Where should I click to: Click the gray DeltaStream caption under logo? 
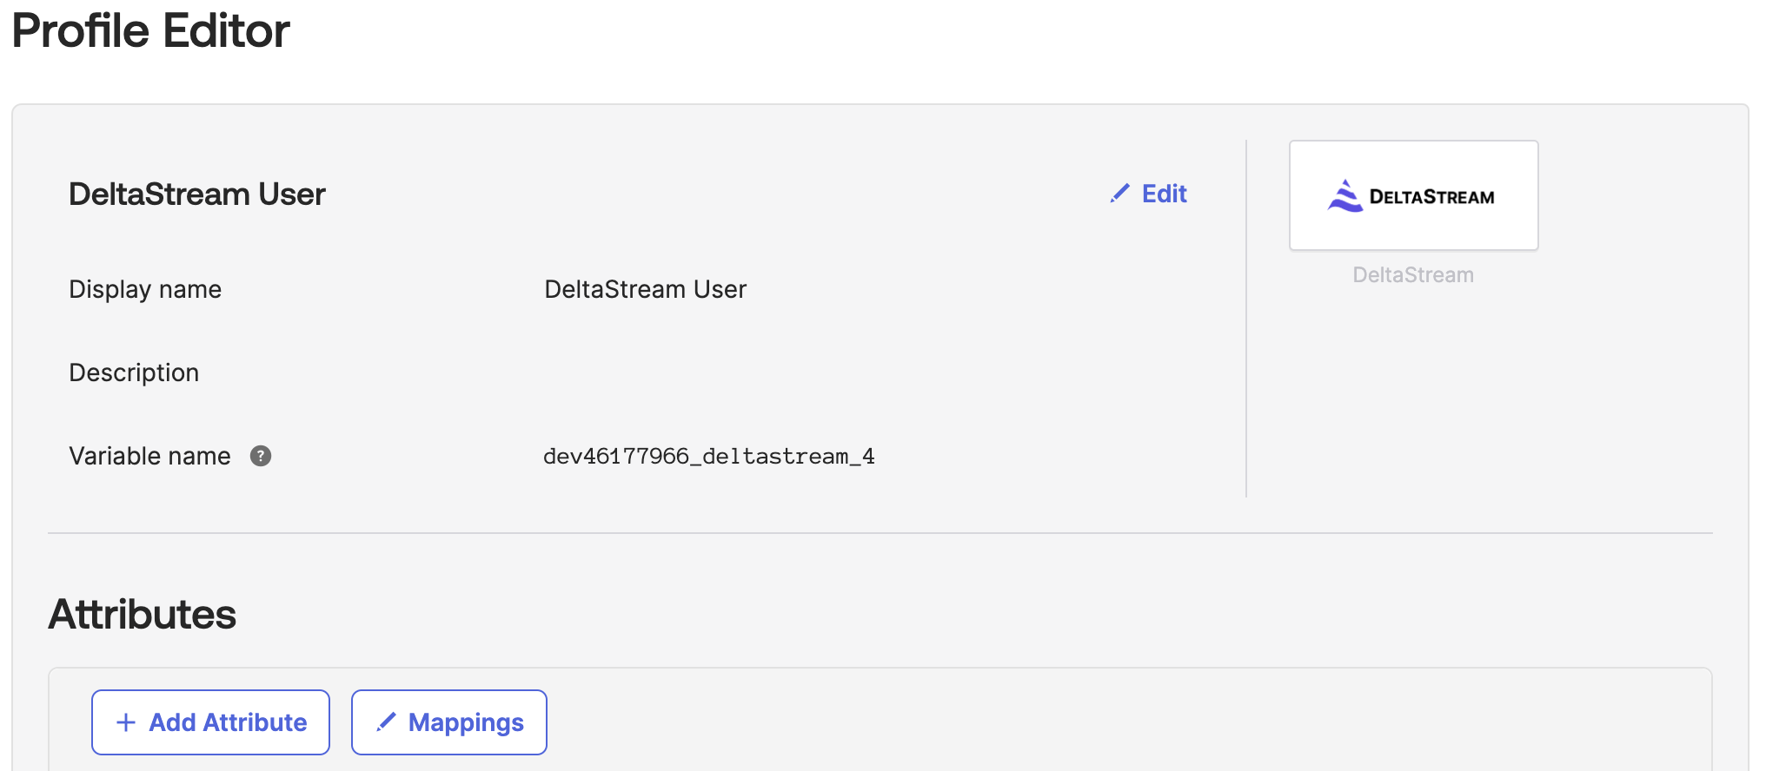1413,275
